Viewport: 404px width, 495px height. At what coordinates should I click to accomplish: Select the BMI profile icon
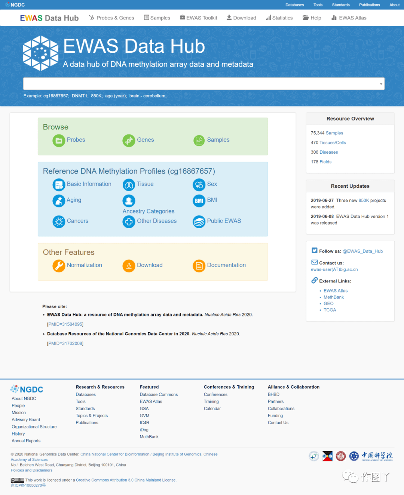coord(199,201)
